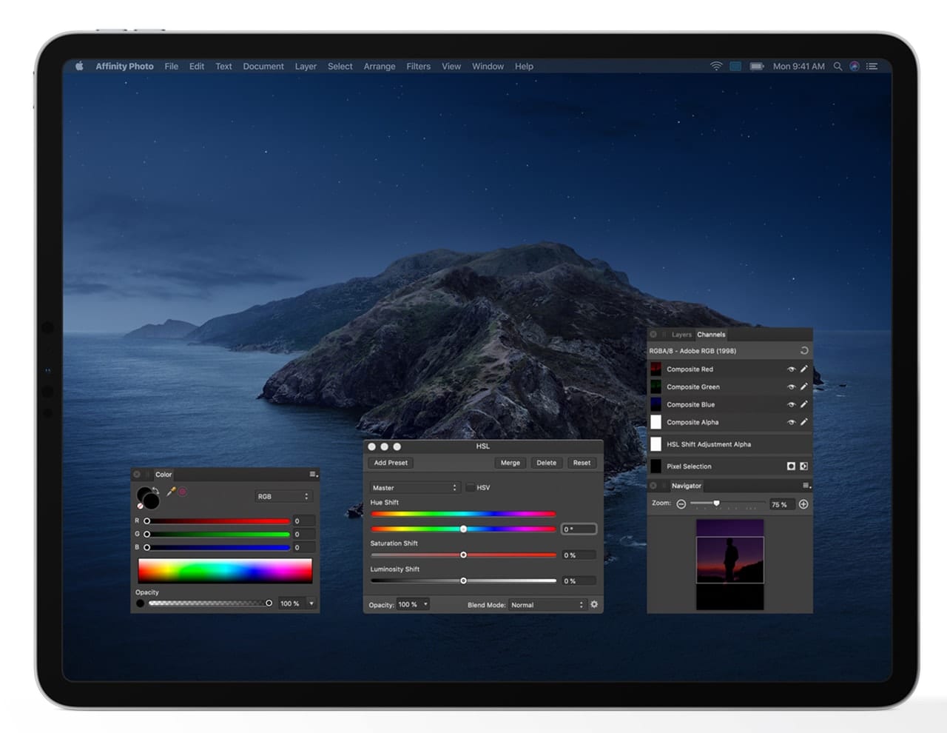Click the Navigator zoom out minus icon
The height and width of the screenshot is (733, 947).
tap(681, 504)
